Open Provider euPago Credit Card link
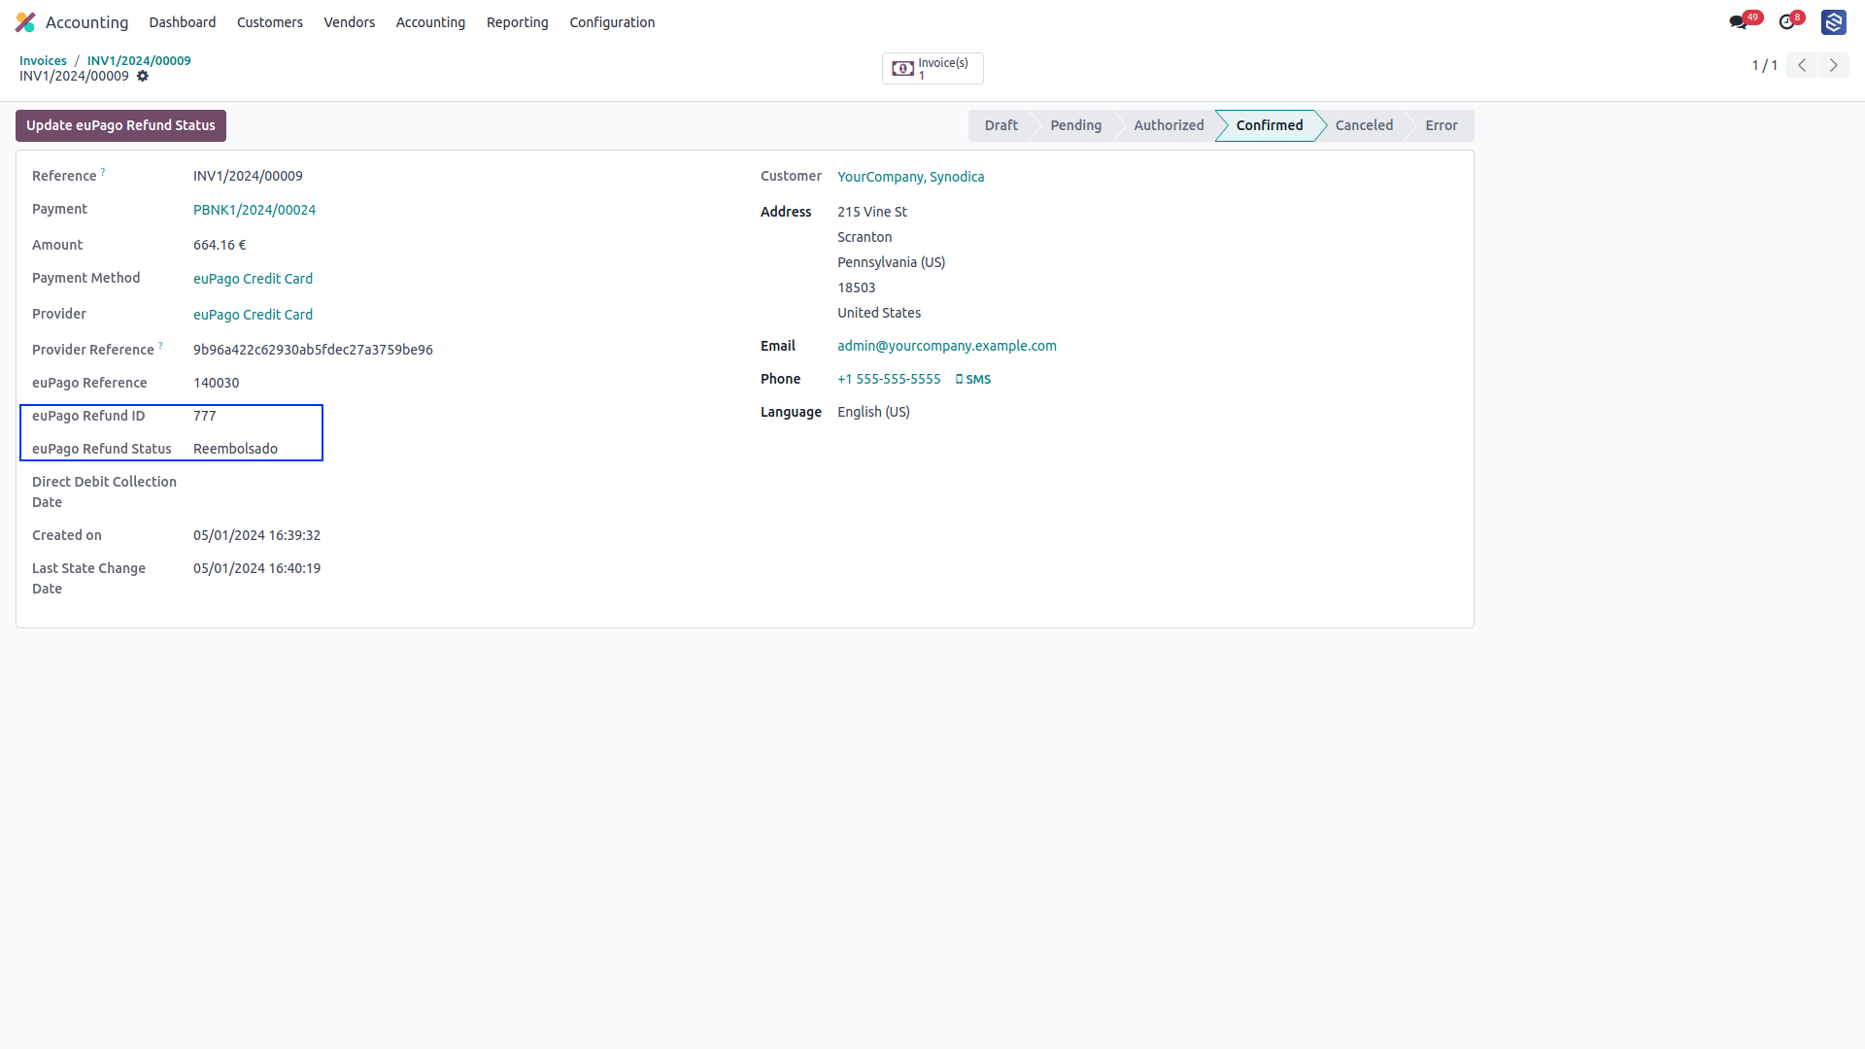1865x1049 pixels. pyautogui.click(x=253, y=315)
